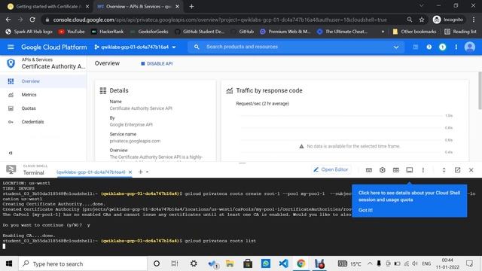
Task: Open Chrome tab search dropdown
Action: [x=422, y=6]
